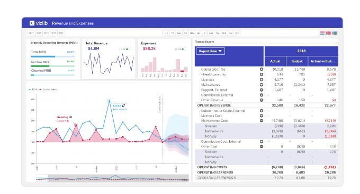
Task: Click the Total MRR progress bar
Action: (52, 56)
